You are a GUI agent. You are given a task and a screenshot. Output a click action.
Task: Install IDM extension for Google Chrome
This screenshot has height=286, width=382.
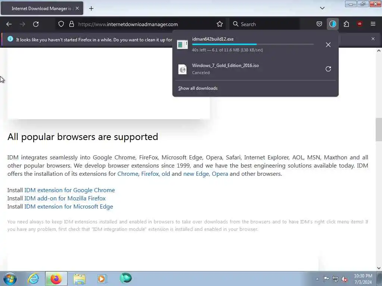[x=69, y=190]
